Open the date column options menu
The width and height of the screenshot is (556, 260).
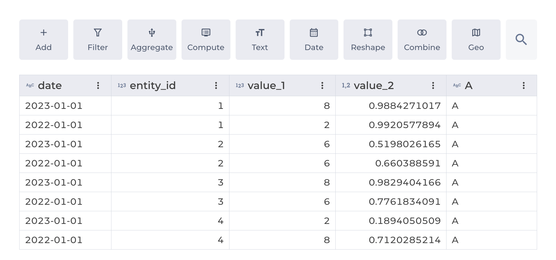point(98,85)
